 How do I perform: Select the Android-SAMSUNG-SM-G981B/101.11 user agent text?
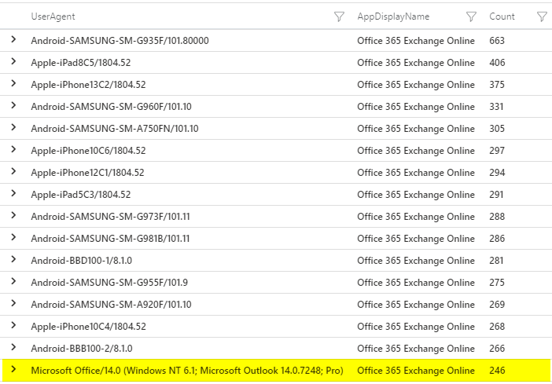pos(110,239)
